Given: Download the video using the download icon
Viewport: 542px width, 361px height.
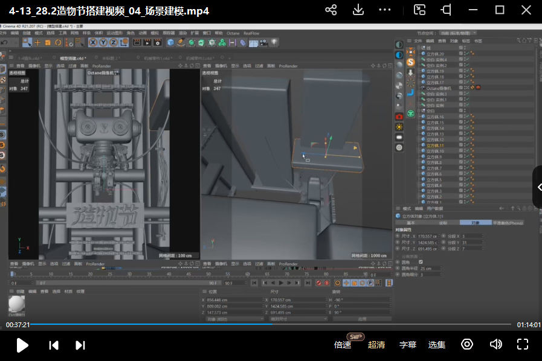Looking at the screenshot, I should (x=358, y=10).
